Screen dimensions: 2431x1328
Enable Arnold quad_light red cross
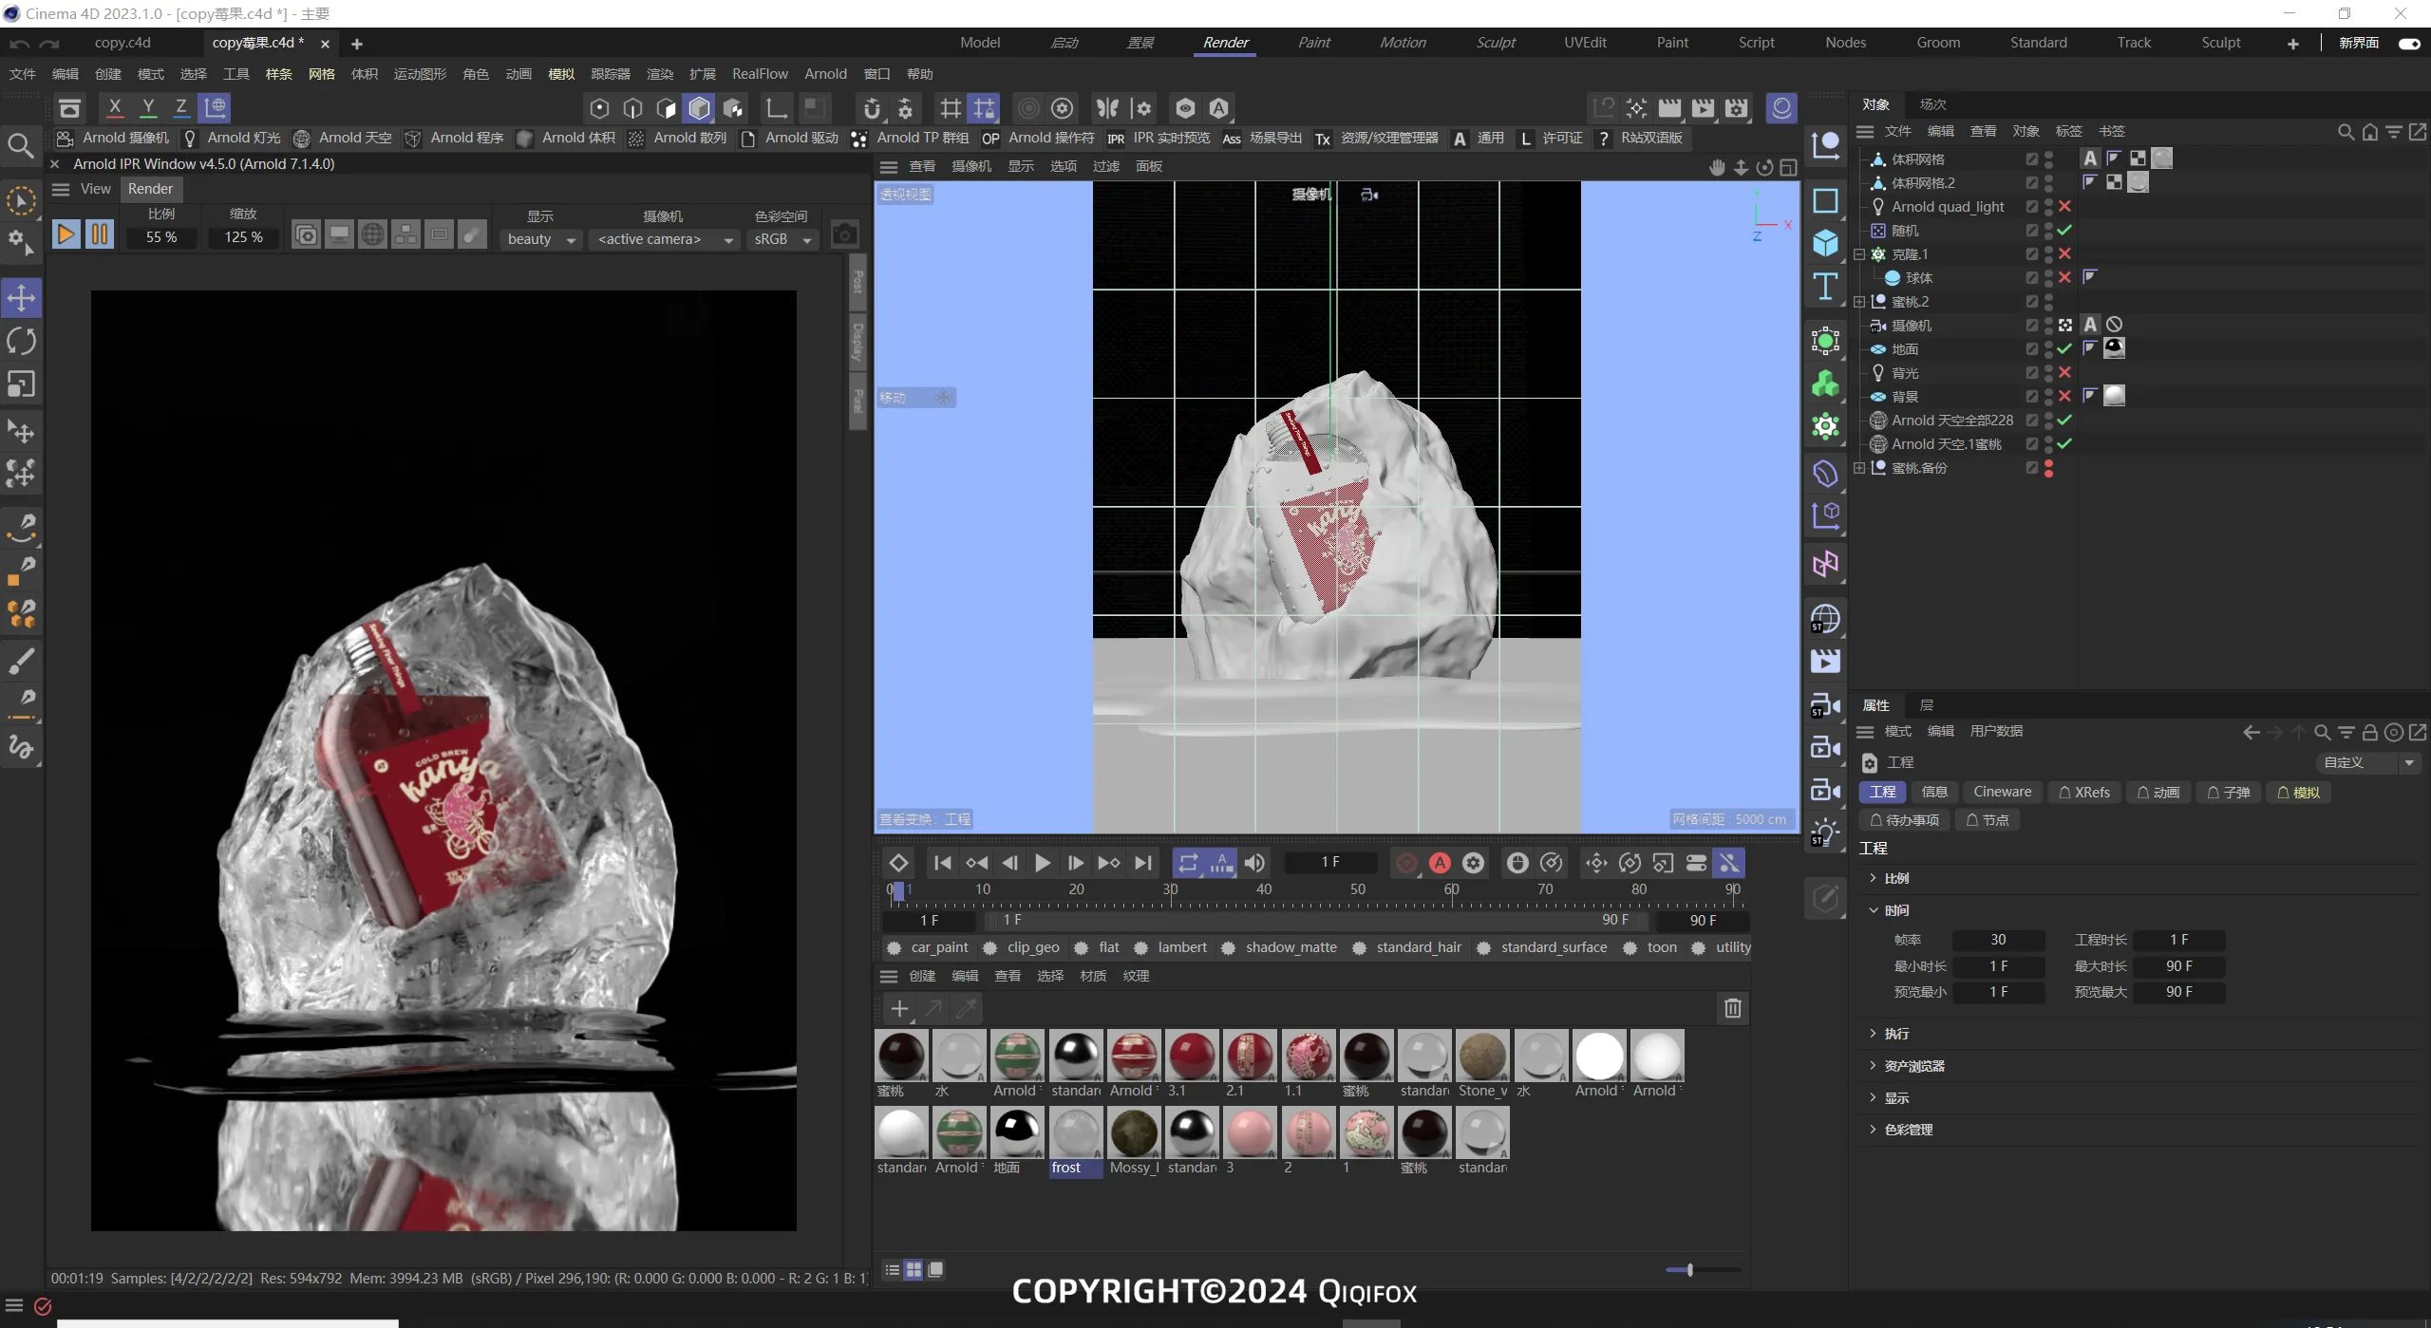click(2064, 206)
